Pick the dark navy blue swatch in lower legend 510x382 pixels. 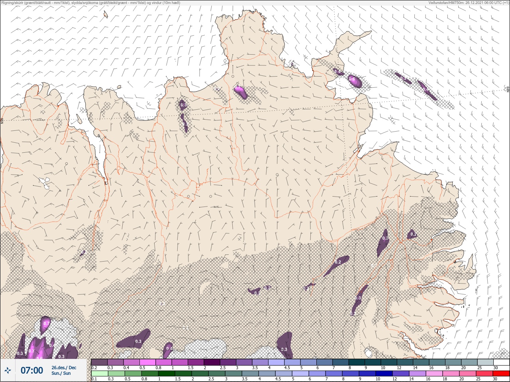tap(384, 374)
